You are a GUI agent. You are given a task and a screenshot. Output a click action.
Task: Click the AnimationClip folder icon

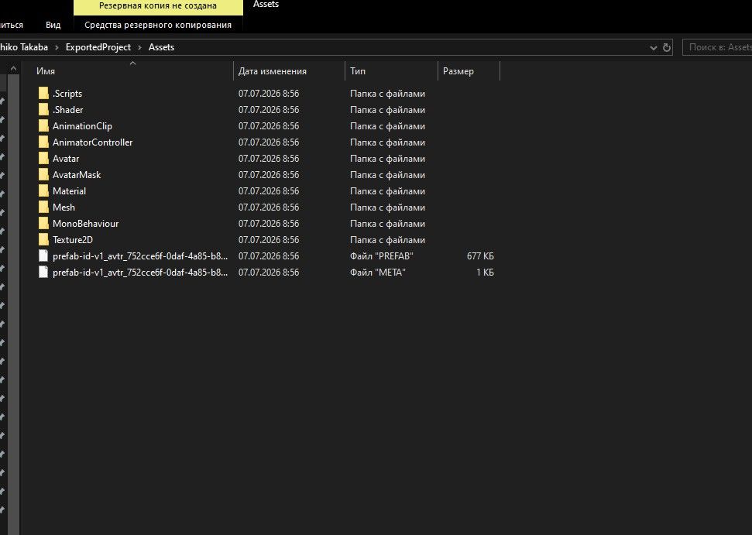[43, 126]
